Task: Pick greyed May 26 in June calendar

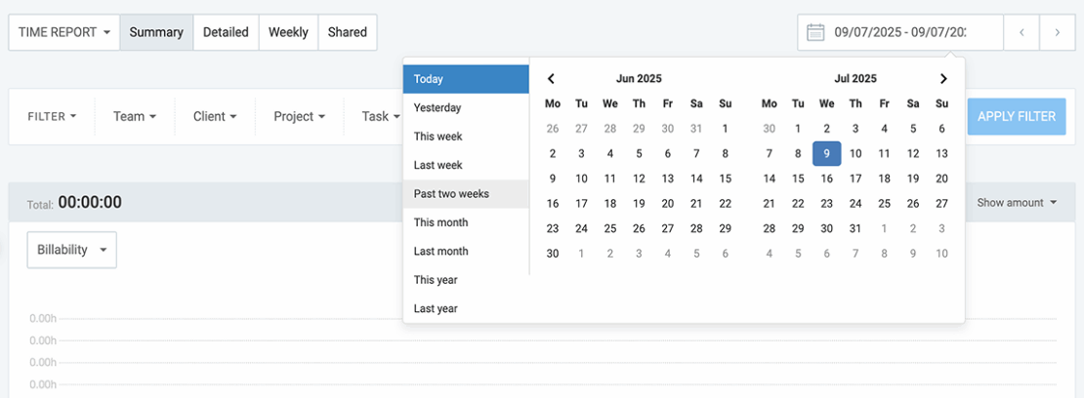Action: (553, 129)
